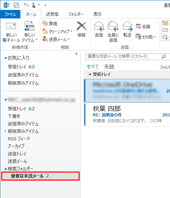Screen dimensions: 170x198
Task: Open 削除済みアイテム in お気に入り
Action: [23, 83]
